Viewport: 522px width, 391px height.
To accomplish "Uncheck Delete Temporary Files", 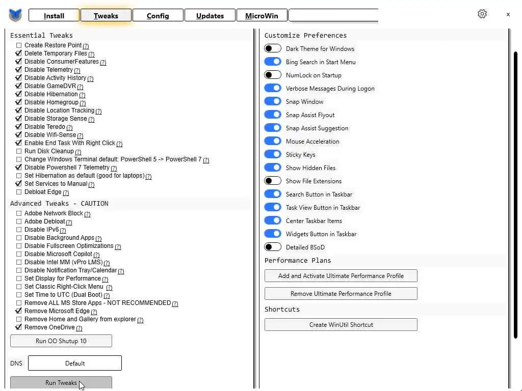I will pyautogui.click(x=19, y=53).
